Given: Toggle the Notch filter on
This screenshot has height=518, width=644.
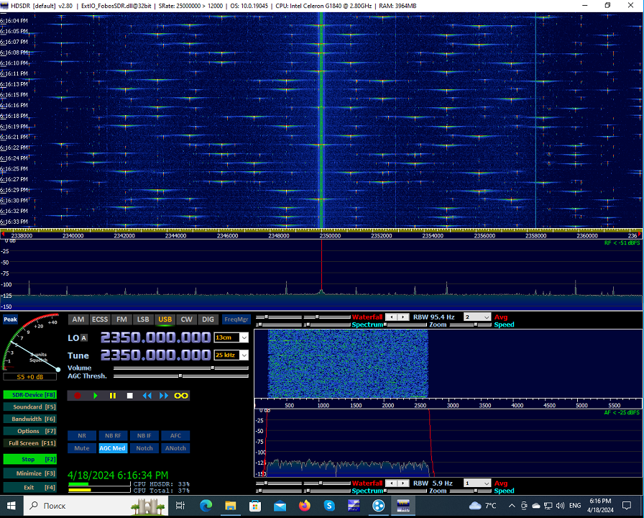Looking at the screenshot, I should tap(144, 447).
